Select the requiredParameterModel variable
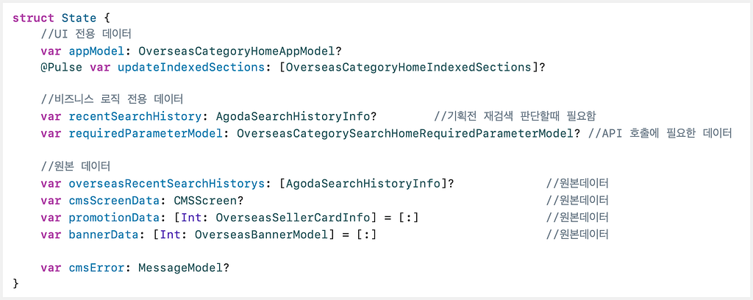 pyautogui.click(x=146, y=133)
